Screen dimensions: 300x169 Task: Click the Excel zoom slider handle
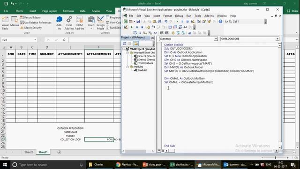[x=275, y=158]
